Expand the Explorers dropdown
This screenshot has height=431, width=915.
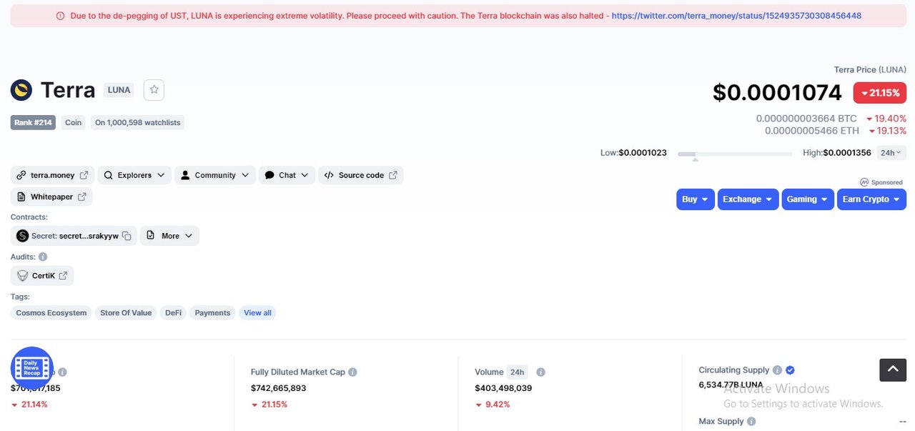(134, 175)
